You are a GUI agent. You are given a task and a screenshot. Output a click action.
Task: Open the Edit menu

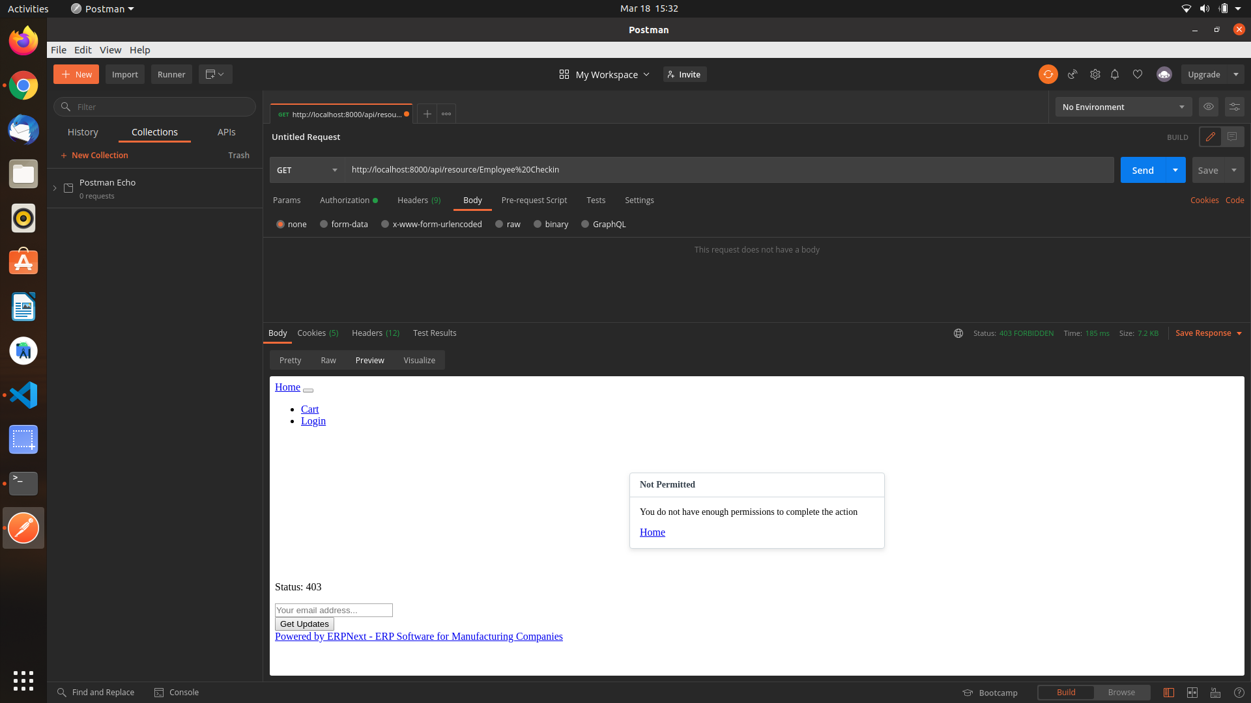[x=83, y=50]
